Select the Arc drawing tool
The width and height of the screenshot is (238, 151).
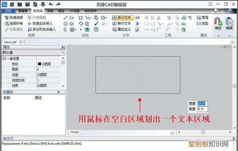81,24
